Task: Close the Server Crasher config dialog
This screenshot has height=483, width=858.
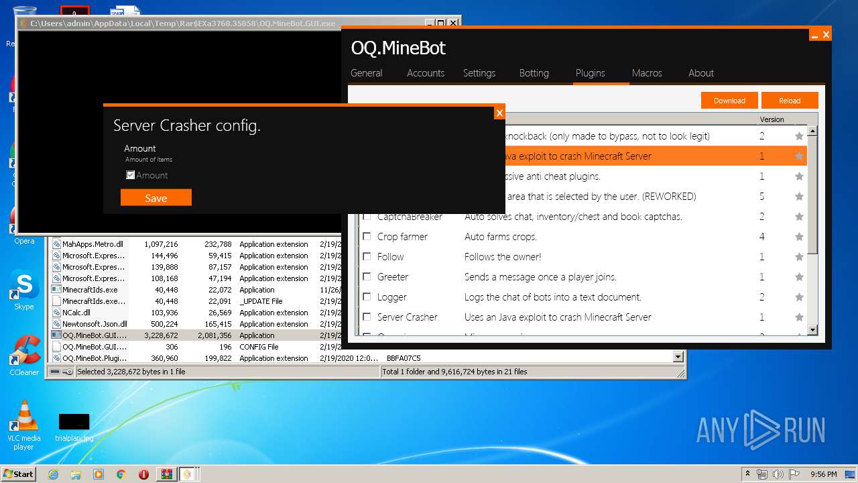Action: 499,113
